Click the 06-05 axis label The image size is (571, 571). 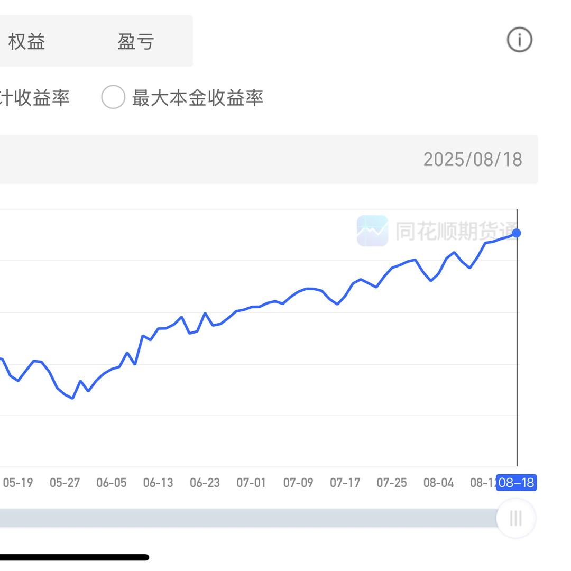[112, 483]
